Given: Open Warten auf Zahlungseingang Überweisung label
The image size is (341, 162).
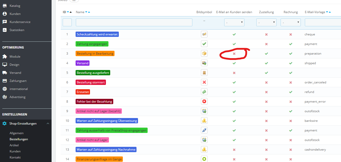Looking at the screenshot, I should [107, 121].
